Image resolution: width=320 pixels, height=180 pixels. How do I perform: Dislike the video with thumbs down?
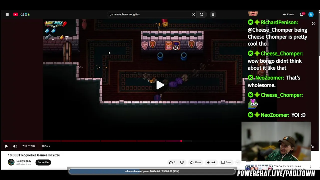coord(182,162)
